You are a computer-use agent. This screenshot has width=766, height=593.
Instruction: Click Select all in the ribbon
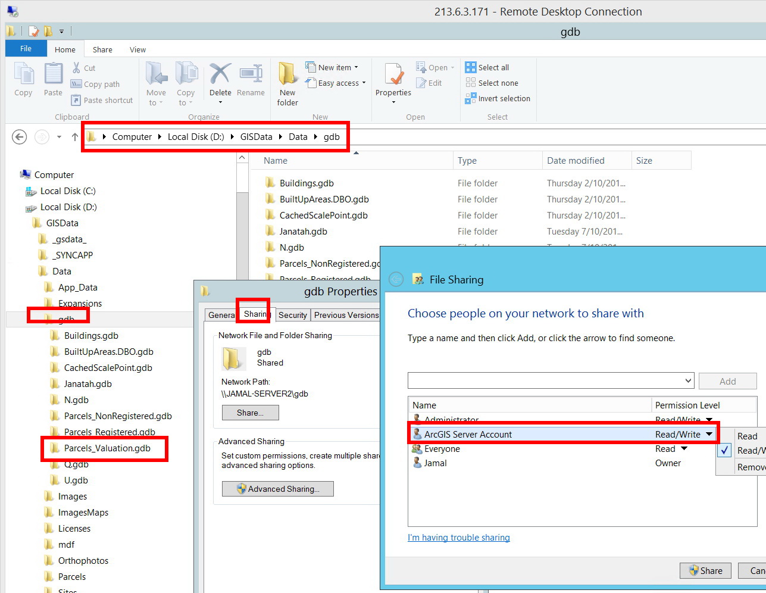tap(487, 67)
